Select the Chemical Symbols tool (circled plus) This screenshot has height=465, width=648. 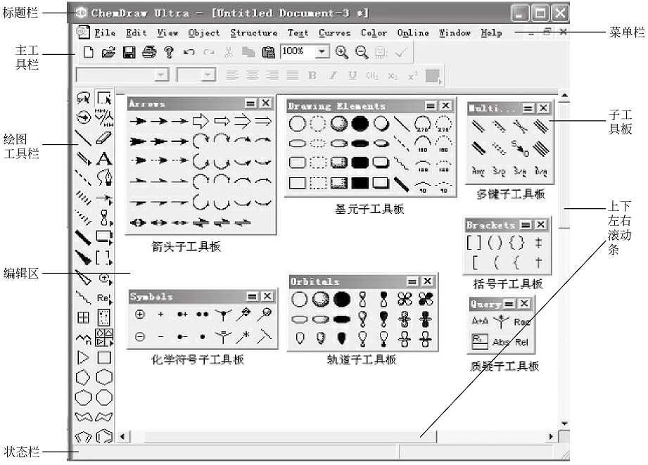105,278
